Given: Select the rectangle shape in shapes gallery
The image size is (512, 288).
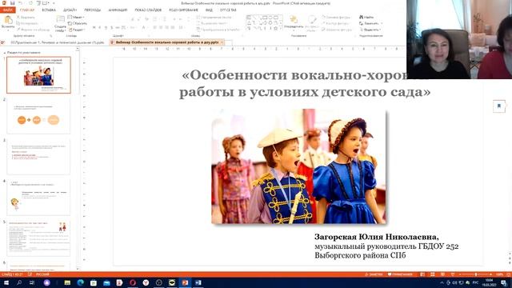Looking at the screenshot, I should [265, 17].
